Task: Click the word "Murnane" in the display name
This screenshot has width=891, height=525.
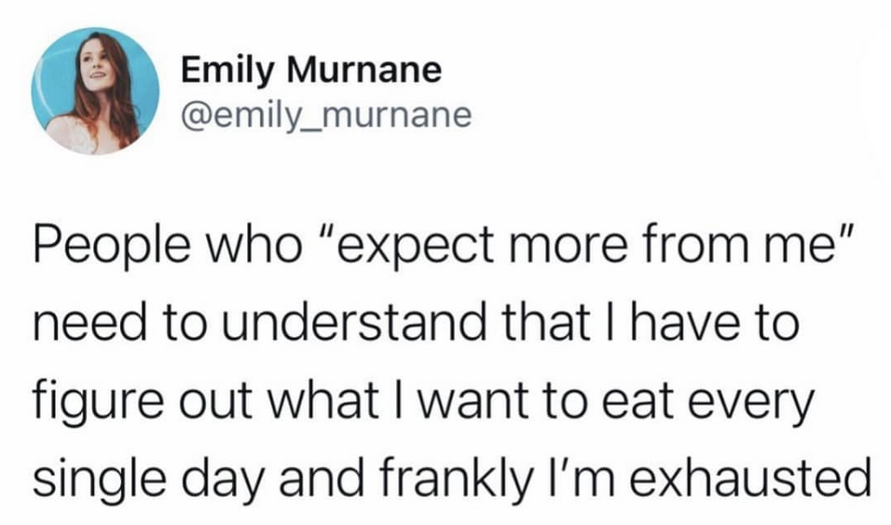Action: (x=363, y=71)
